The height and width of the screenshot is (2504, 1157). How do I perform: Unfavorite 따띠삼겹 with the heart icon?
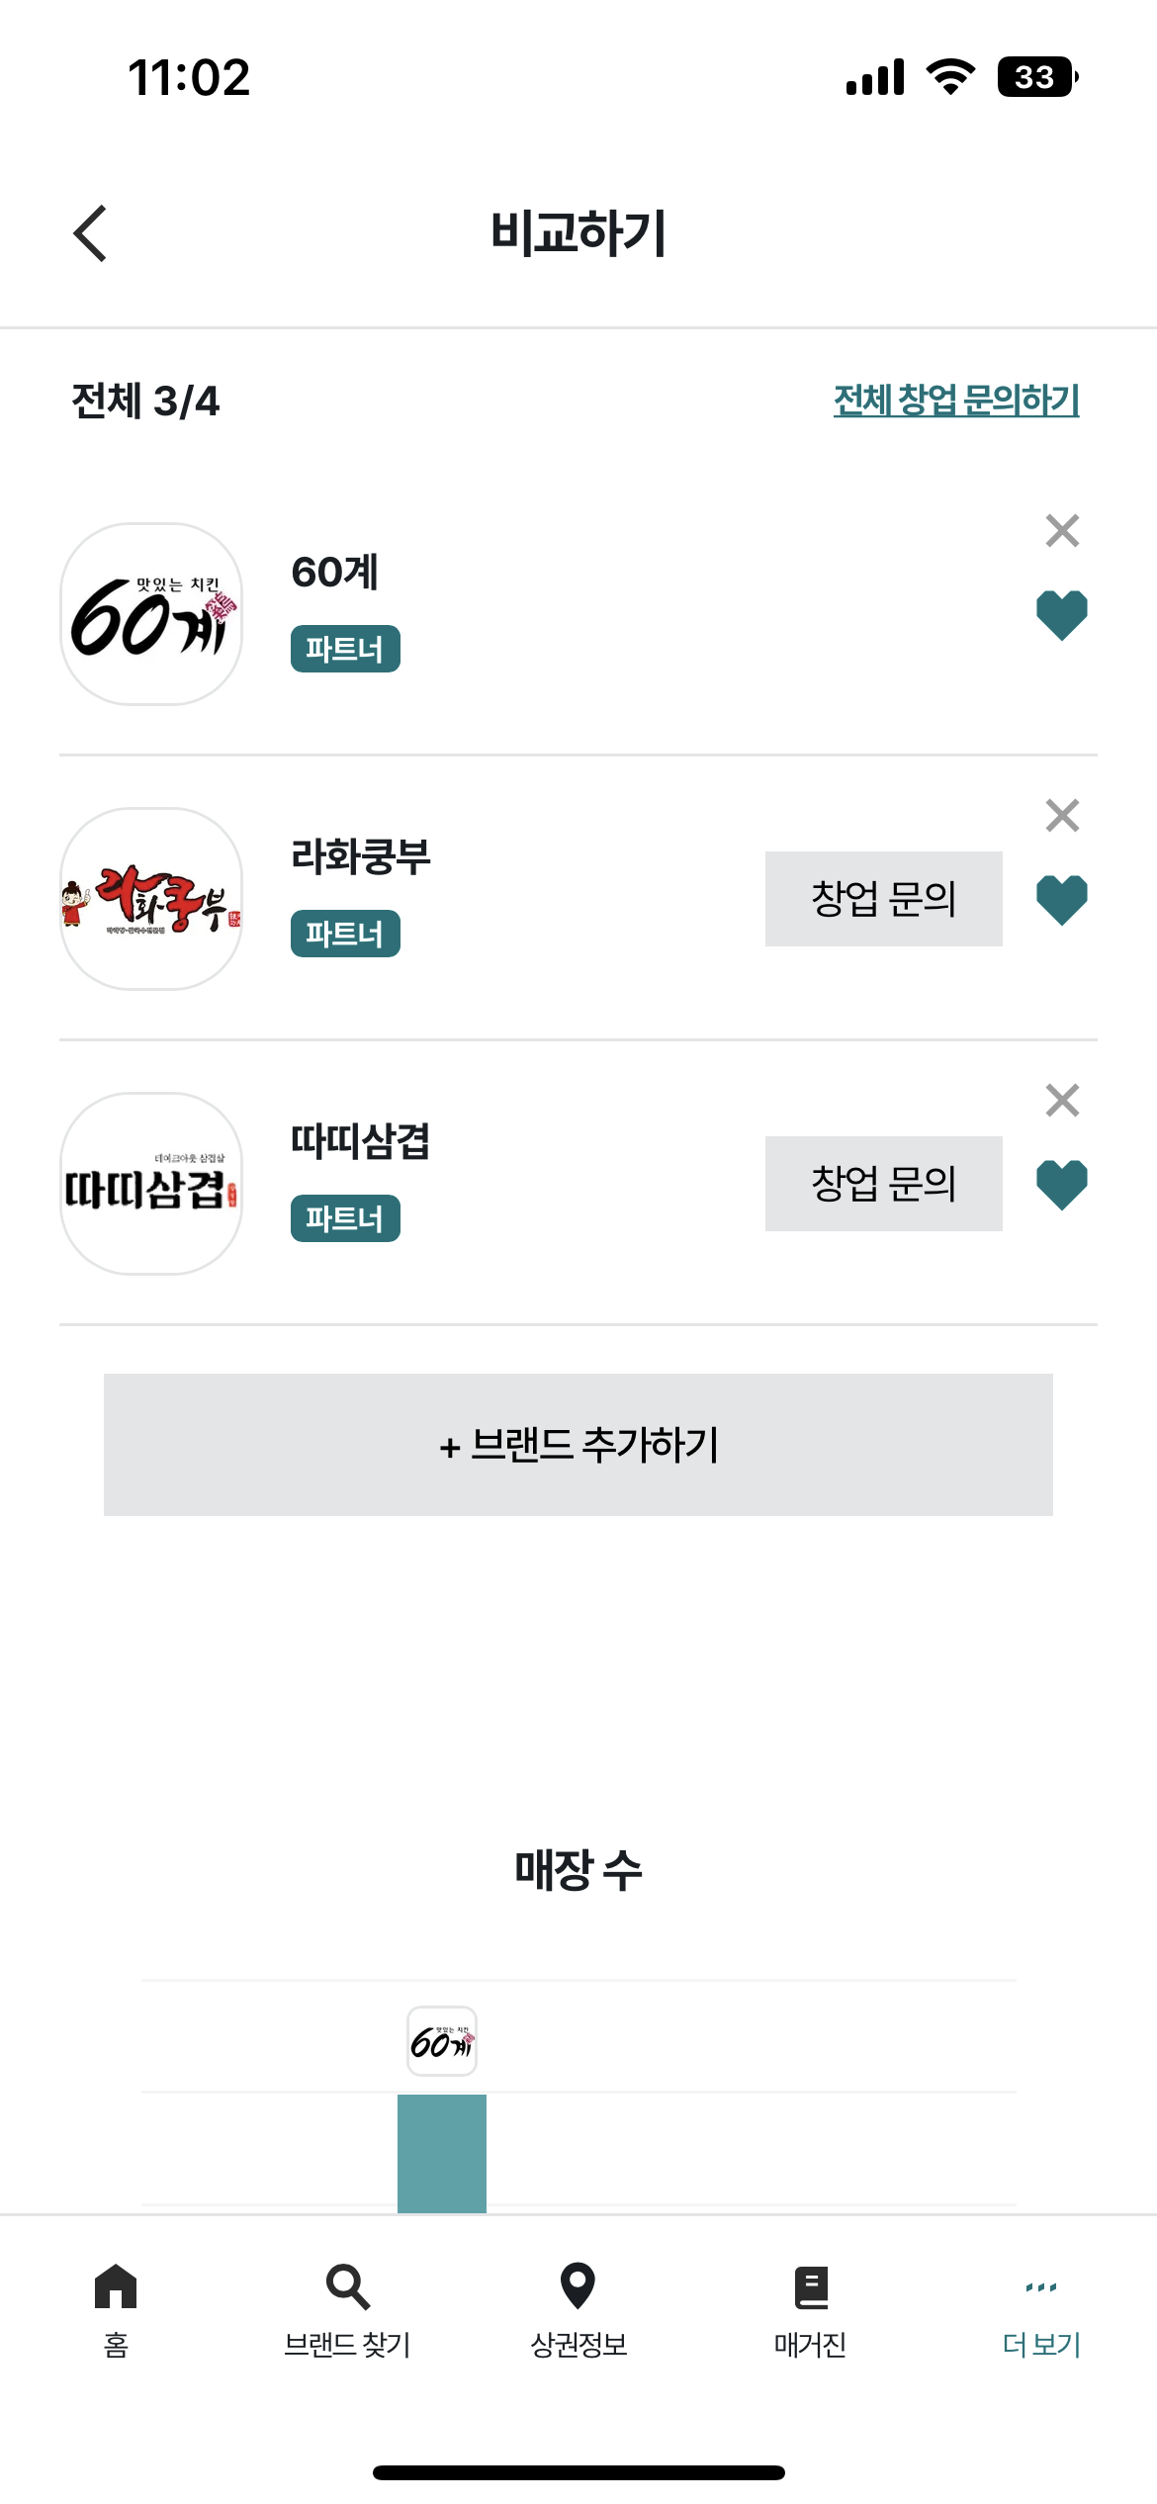[x=1062, y=1185]
